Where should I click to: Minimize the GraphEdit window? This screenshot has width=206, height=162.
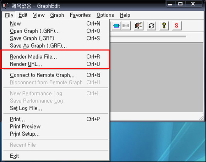(x=170, y=4)
